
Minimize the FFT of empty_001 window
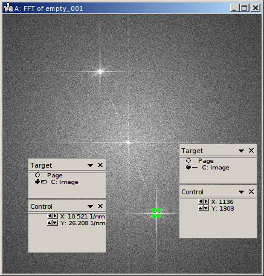[x=234, y=8]
